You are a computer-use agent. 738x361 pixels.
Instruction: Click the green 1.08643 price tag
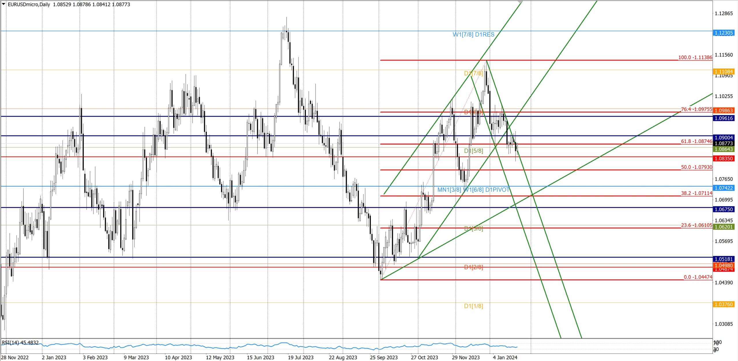(x=723, y=149)
